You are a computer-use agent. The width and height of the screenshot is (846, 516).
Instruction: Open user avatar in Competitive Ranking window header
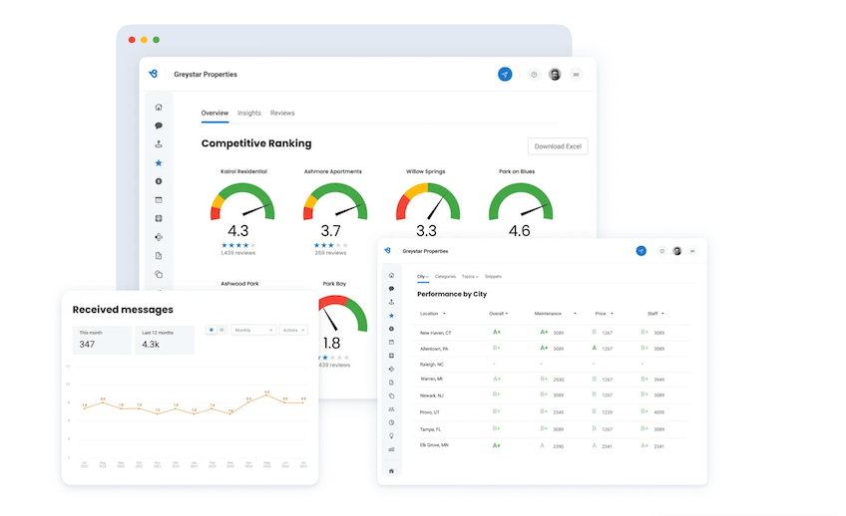click(x=555, y=75)
